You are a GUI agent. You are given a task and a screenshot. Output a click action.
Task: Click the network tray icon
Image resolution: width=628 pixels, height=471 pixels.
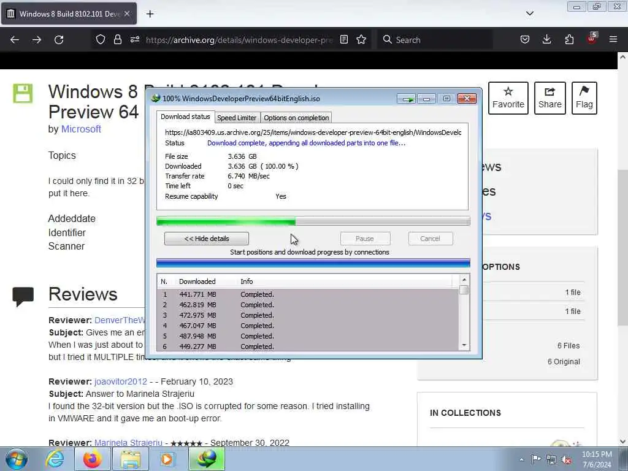551,459
